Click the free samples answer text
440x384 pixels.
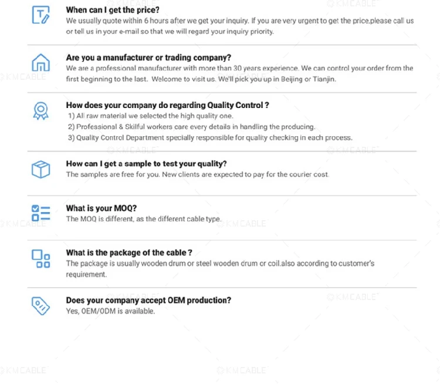pyautogui.click(x=197, y=175)
